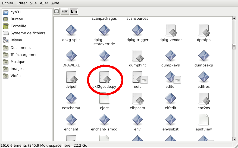Select the dpkg-split executable icon
The height and width of the screenshot is (148, 238).
[x=71, y=30]
